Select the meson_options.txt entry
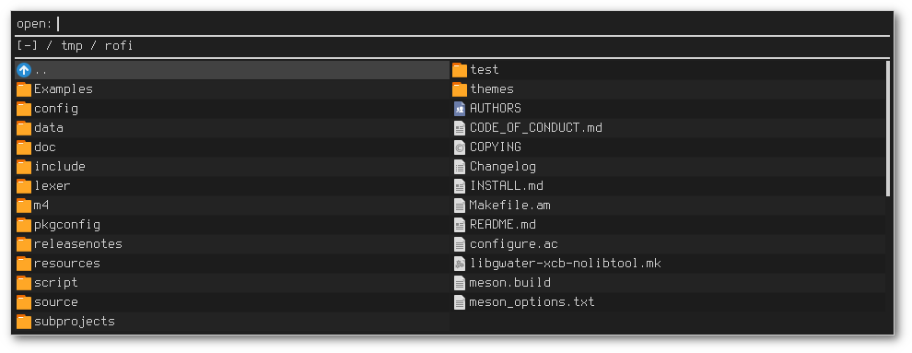This screenshot has width=912, height=353. coord(668,302)
